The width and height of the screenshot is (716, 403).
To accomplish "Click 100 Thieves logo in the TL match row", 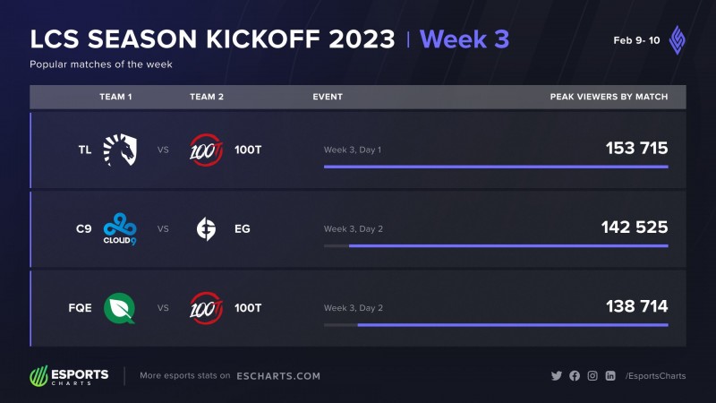I will tap(206, 150).
